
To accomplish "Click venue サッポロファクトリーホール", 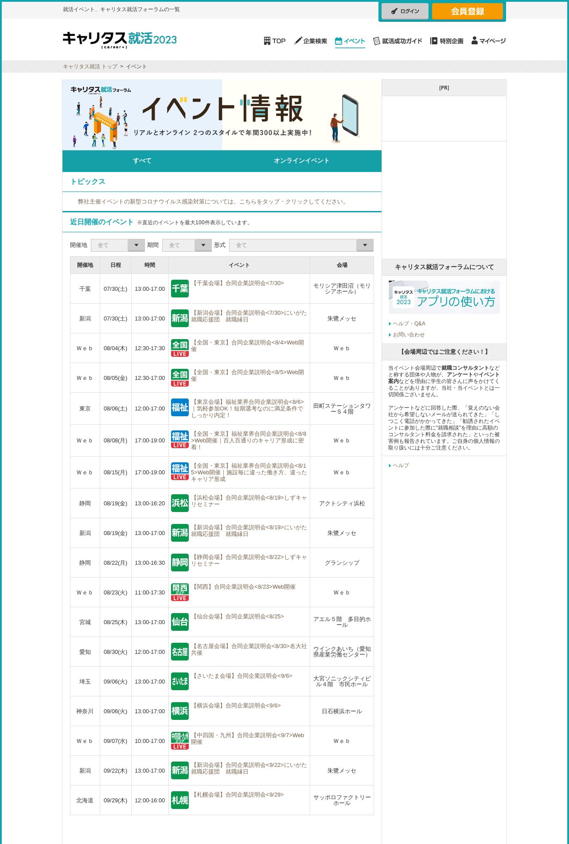I will [x=342, y=800].
